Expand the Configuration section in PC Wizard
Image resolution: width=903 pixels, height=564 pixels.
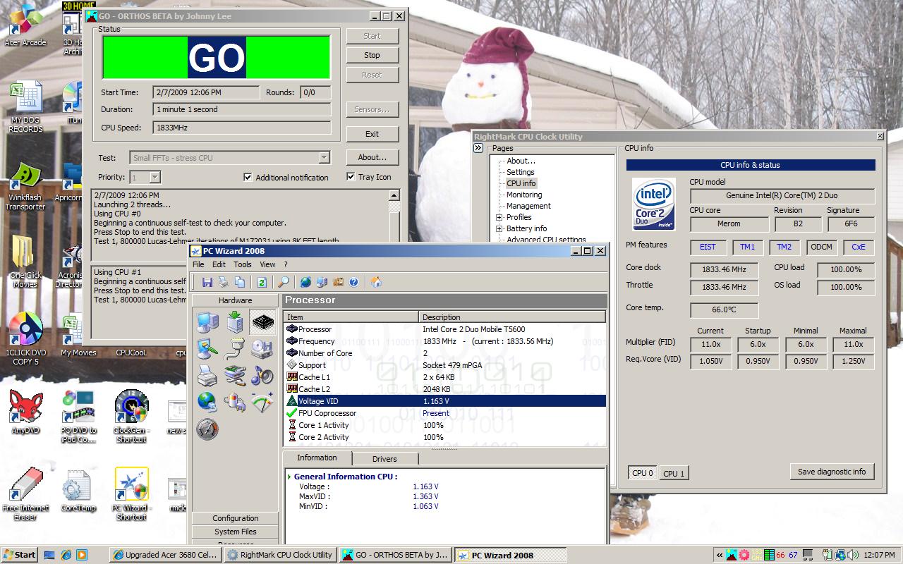[236, 518]
